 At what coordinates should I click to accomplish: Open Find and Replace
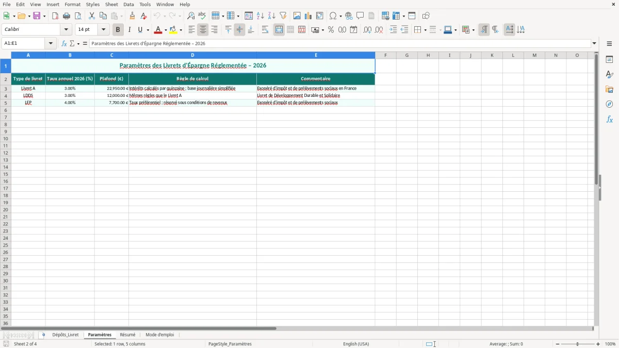coord(191,16)
